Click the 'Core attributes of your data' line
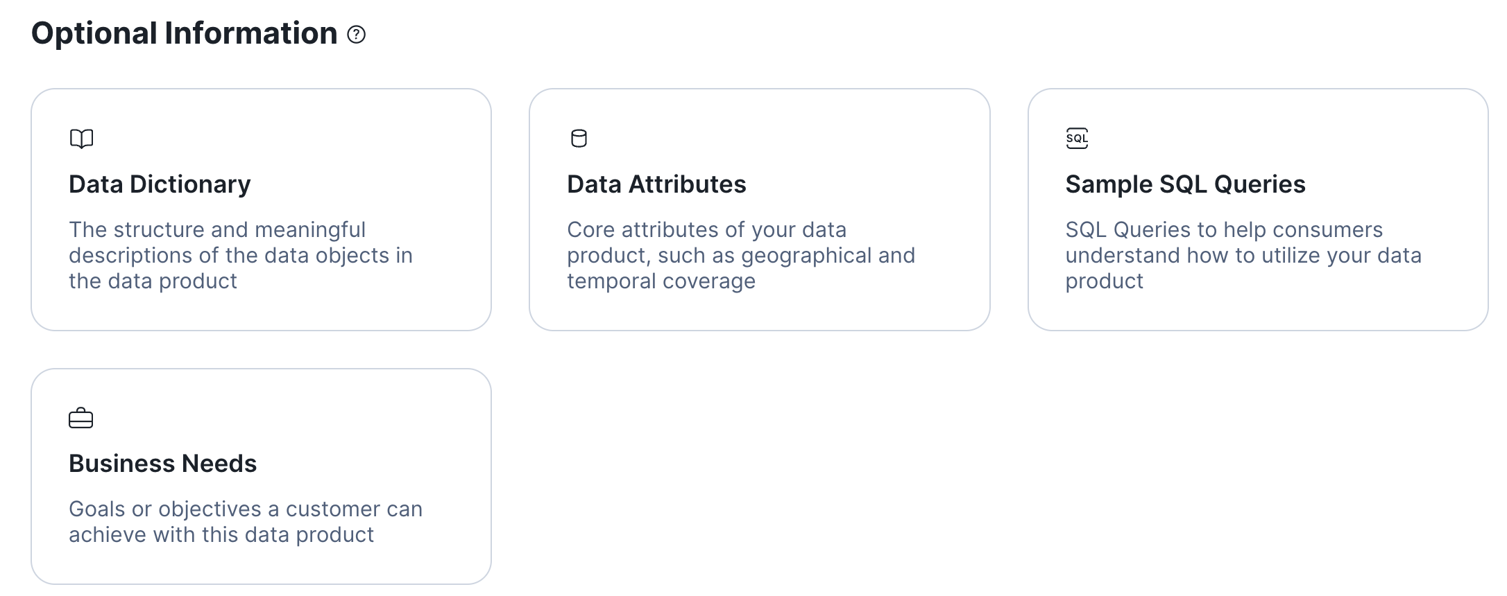This screenshot has width=1507, height=596. (706, 230)
